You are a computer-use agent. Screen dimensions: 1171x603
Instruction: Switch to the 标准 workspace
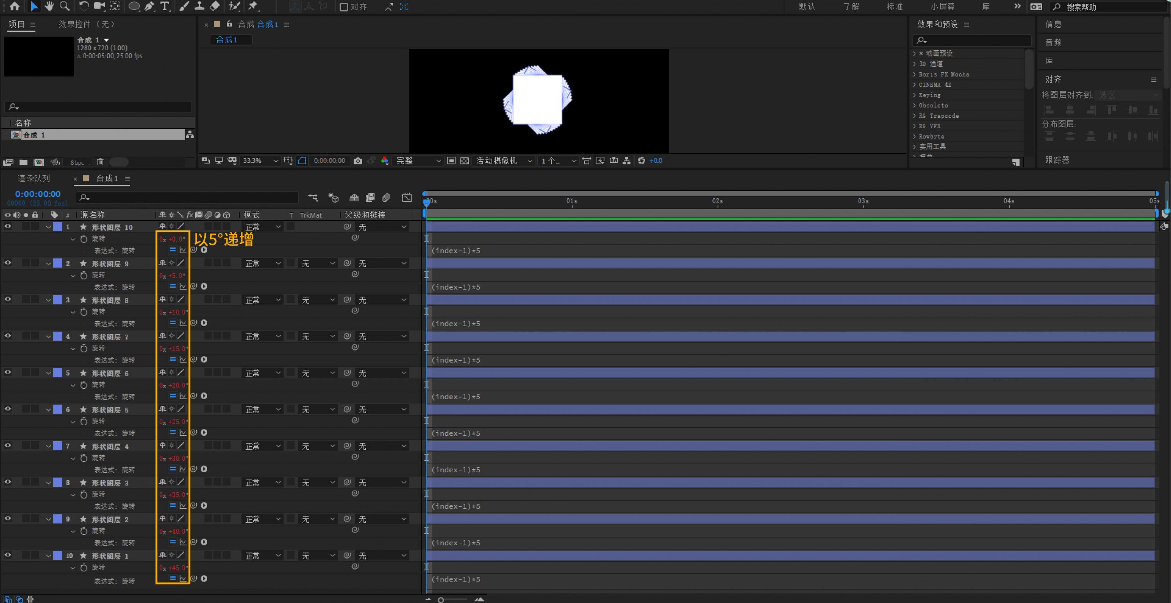click(x=895, y=7)
